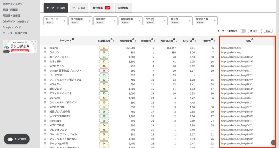The image size is (279, 148).
Task: Open the row menu icon for 本アフィリエイト
Action: 45,57
